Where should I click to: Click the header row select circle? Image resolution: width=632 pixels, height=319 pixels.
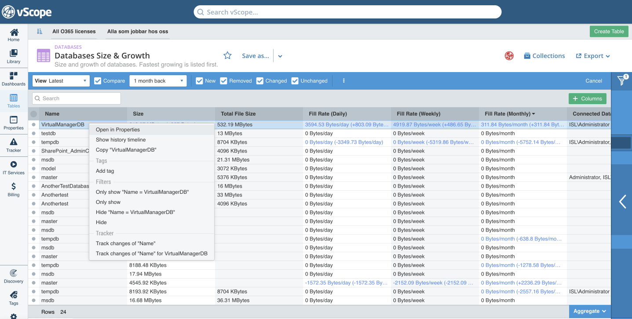point(33,114)
